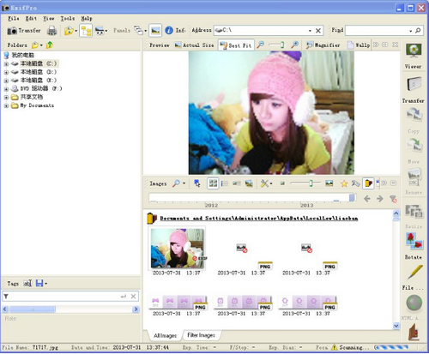Click the Magnifier button

coord(323,45)
